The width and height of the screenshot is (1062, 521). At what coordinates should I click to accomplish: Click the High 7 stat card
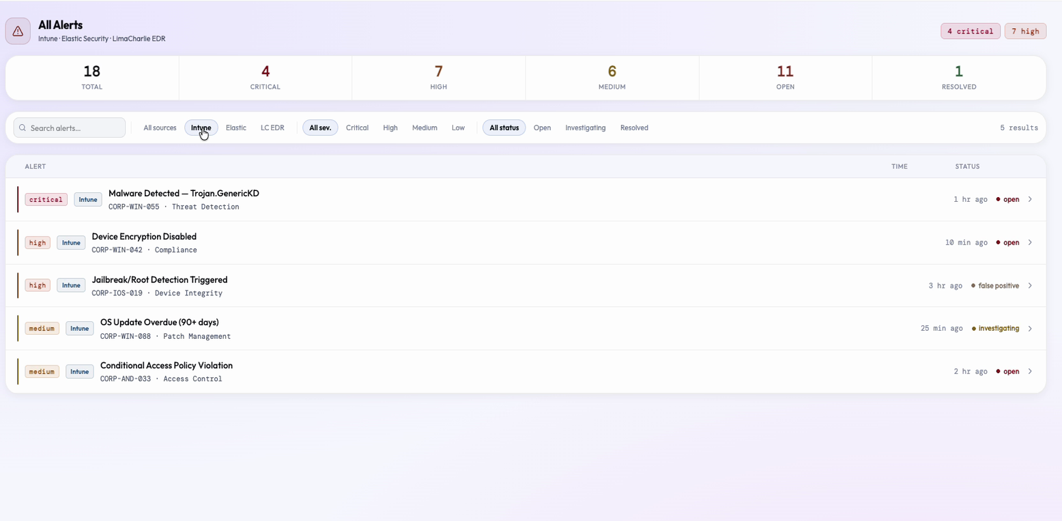click(x=439, y=78)
